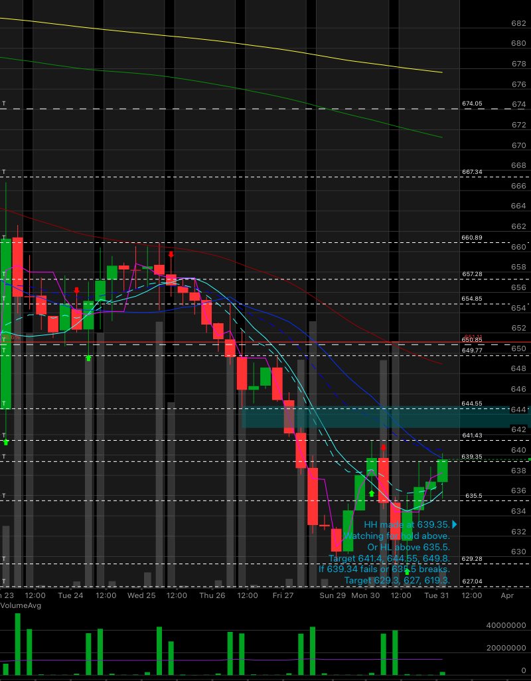This screenshot has height=681, width=531.
Task: Click the 'Apr' label on the time axis
Action: [x=508, y=596]
